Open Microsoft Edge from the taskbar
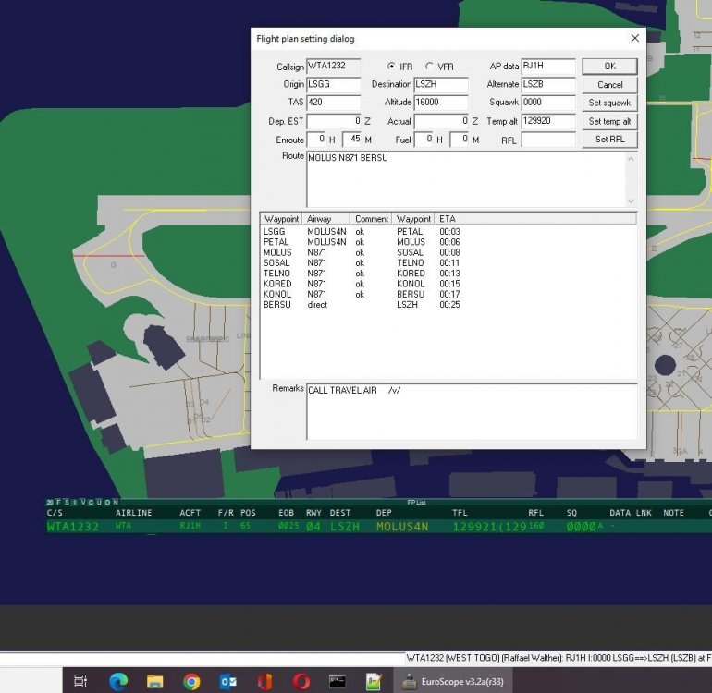This screenshot has height=693, width=712. pyautogui.click(x=117, y=682)
